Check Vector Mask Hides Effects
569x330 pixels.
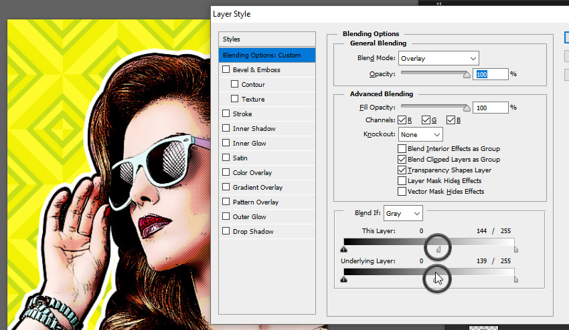[x=402, y=191]
